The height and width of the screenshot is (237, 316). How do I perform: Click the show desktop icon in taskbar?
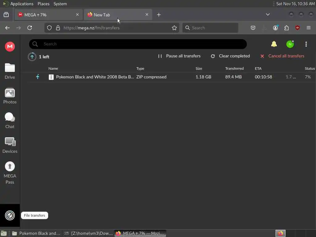pyautogui.click(x=4, y=233)
